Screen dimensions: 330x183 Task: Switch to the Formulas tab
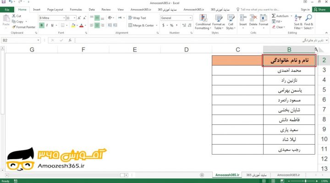click(x=76, y=10)
